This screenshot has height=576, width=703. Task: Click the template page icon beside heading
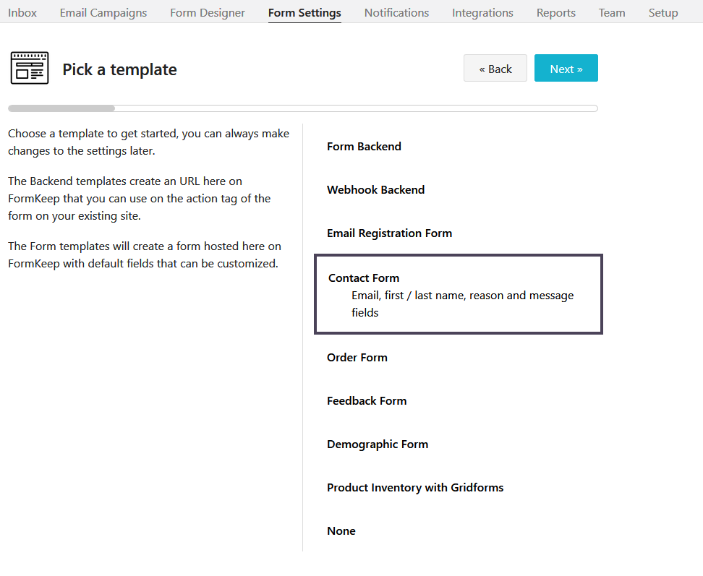[x=30, y=68]
